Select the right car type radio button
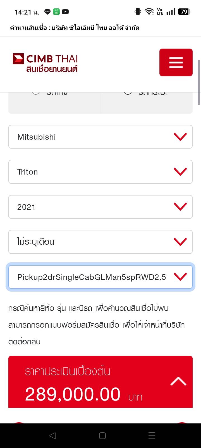Screen dimensions: 201x448 click(x=128, y=93)
